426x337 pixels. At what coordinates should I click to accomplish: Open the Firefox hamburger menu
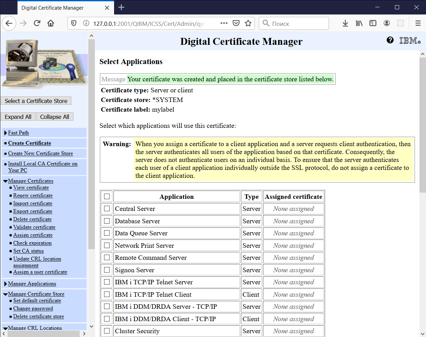[x=418, y=23]
